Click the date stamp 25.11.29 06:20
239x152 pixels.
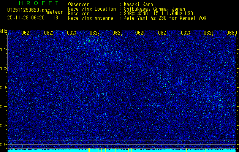pos(26,18)
